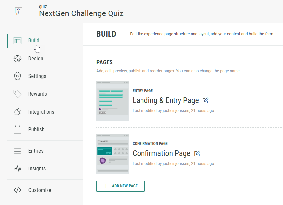The image size is (283, 205).
Task: Go to the Settings section
Action: click(37, 76)
